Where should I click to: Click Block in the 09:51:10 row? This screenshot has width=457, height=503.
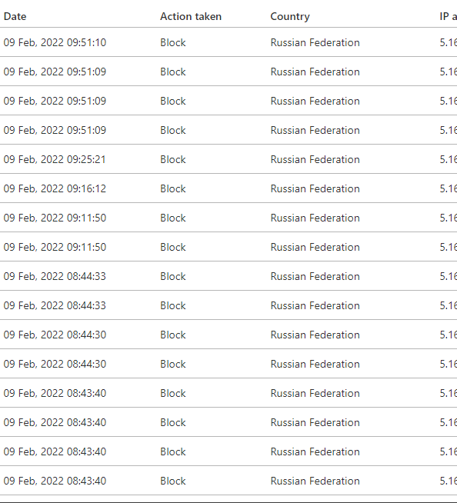[x=172, y=42]
